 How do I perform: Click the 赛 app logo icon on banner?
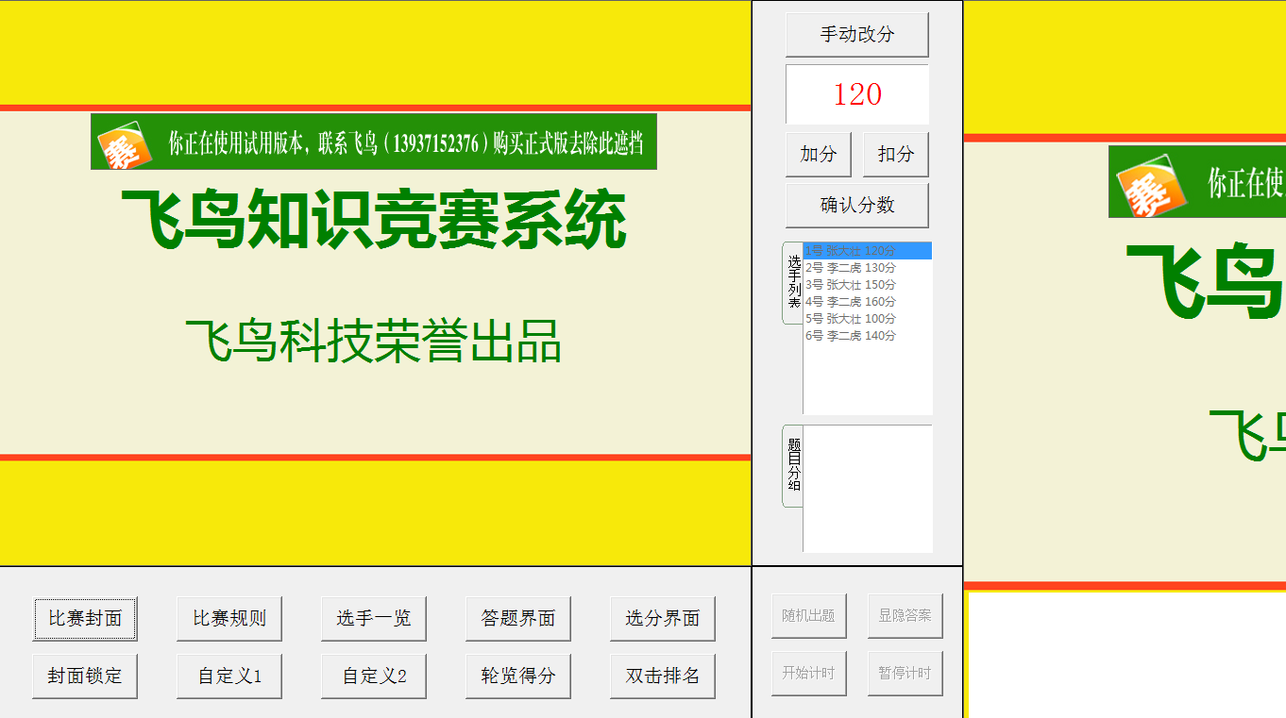point(122,142)
